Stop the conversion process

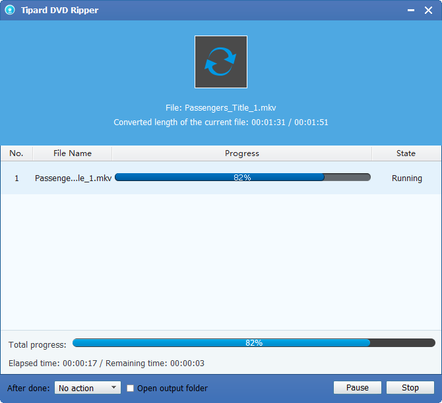[410, 388]
